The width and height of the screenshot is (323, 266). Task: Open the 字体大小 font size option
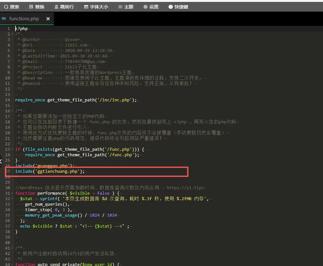(x=96, y=7)
